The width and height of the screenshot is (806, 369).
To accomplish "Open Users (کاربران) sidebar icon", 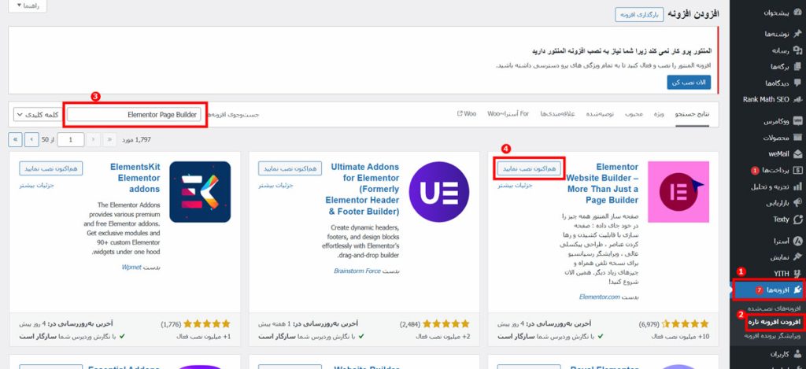I will (797, 354).
